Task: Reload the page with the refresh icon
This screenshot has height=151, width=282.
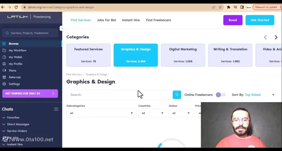Action: coord(16,7)
